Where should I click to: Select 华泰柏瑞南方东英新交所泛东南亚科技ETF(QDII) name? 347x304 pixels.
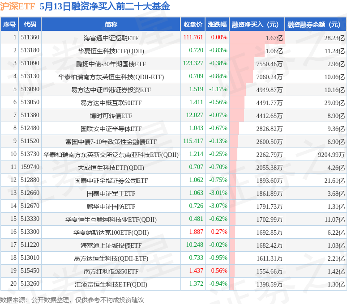(x=111, y=155)
